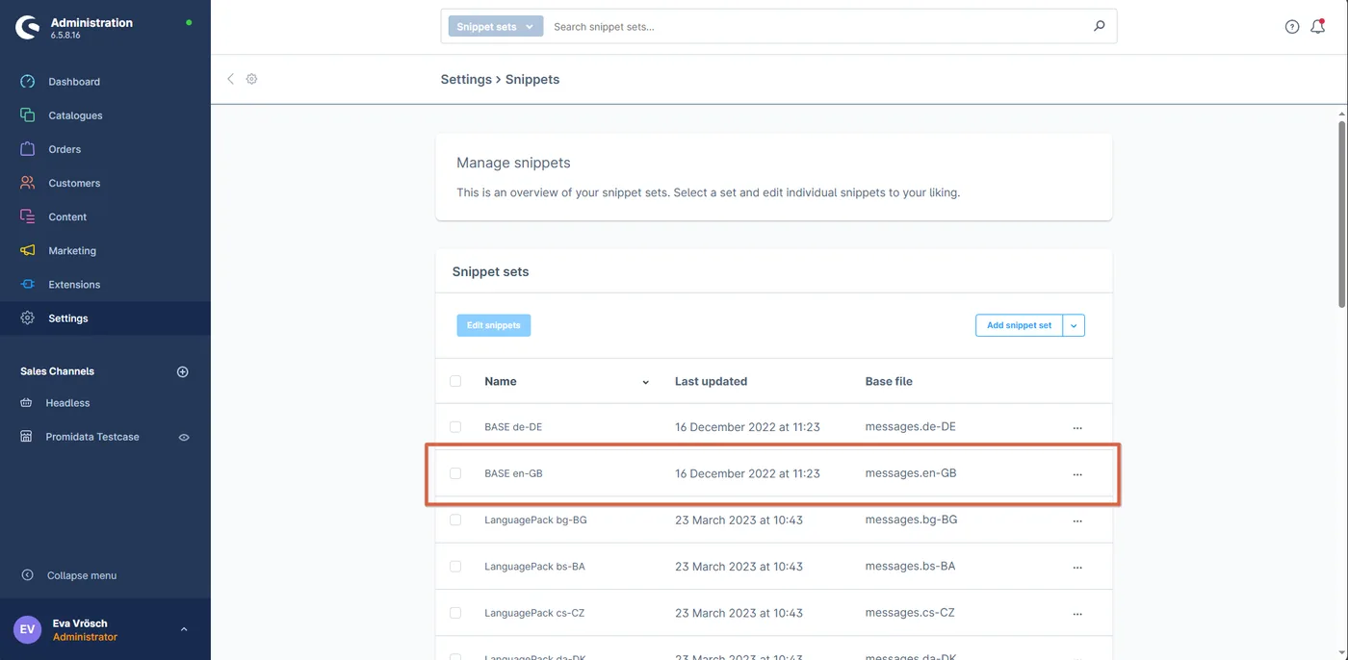Expand the Eva Vrösch user menu chevron
This screenshot has height=660, width=1348.
click(184, 629)
